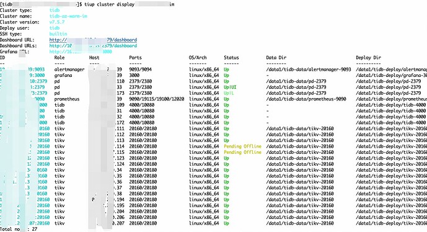Select the grafana port value '3000'
Image resolution: width=427 pixels, height=232 pixels.
pyautogui.click(x=134, y=76)
